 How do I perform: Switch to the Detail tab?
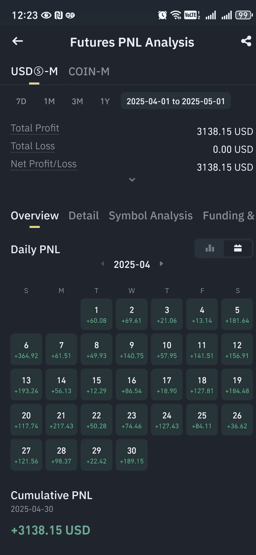(84, 215)
